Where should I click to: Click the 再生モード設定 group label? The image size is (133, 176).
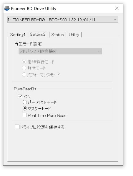pyautogui.click(x=28, y=44)
